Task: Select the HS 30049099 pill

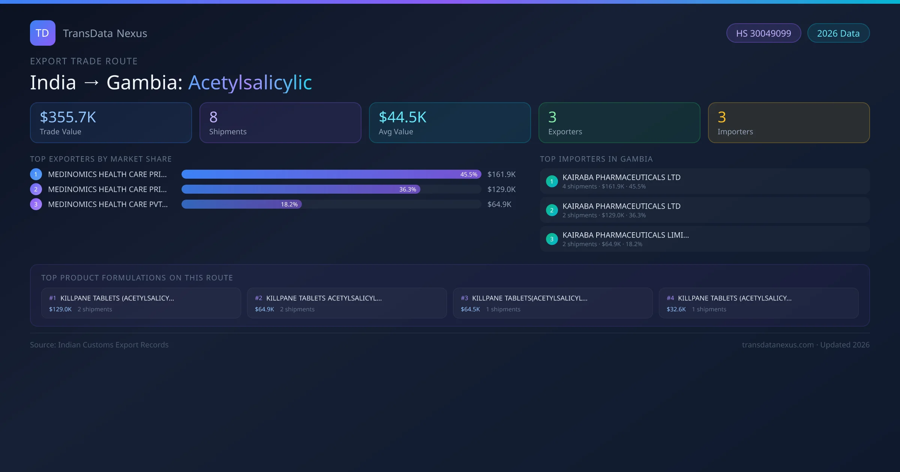Action: point(763,33)
